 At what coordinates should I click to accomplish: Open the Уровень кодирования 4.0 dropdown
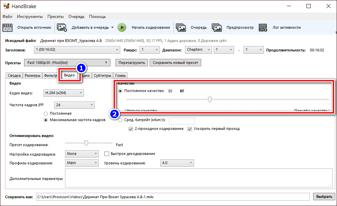click(177, 163)
